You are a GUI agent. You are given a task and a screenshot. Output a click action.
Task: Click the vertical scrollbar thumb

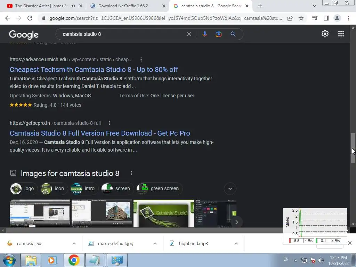353,148
